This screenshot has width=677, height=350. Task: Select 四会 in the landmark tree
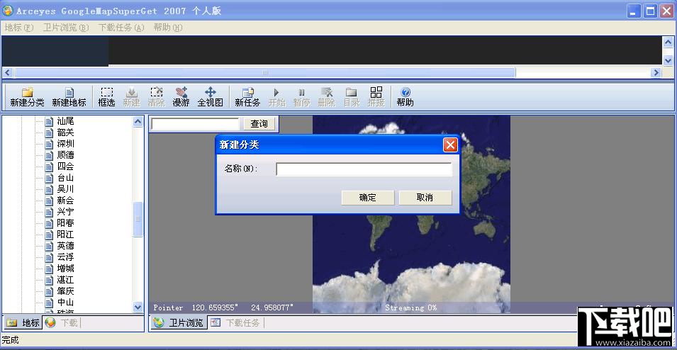point(66,166)
